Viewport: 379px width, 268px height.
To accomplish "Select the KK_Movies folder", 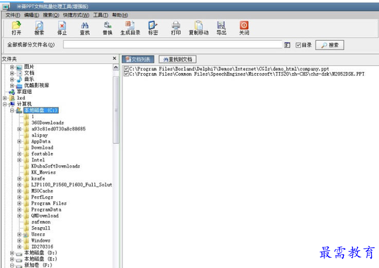I will point(44,172).
